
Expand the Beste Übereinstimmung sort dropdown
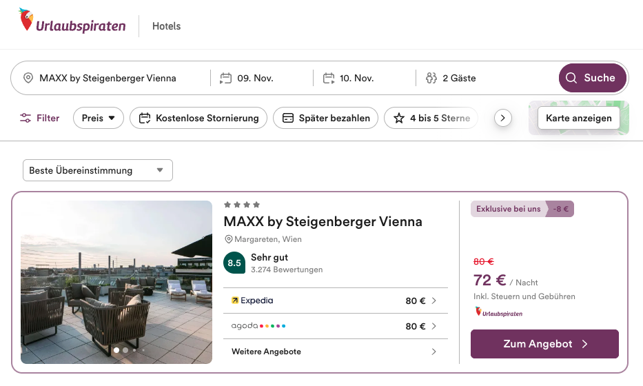click(97, 170)
